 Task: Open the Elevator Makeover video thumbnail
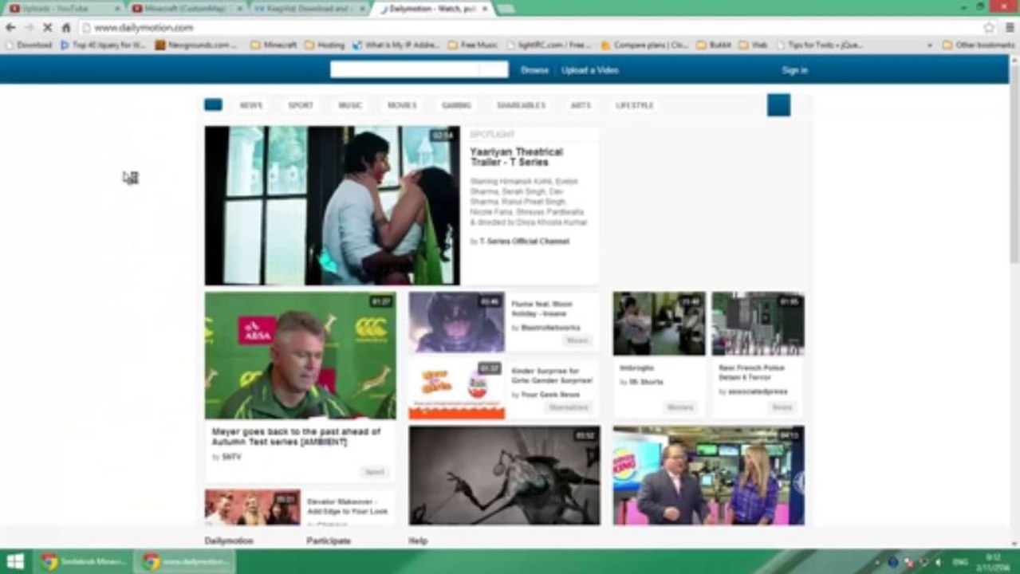(252, 507)
